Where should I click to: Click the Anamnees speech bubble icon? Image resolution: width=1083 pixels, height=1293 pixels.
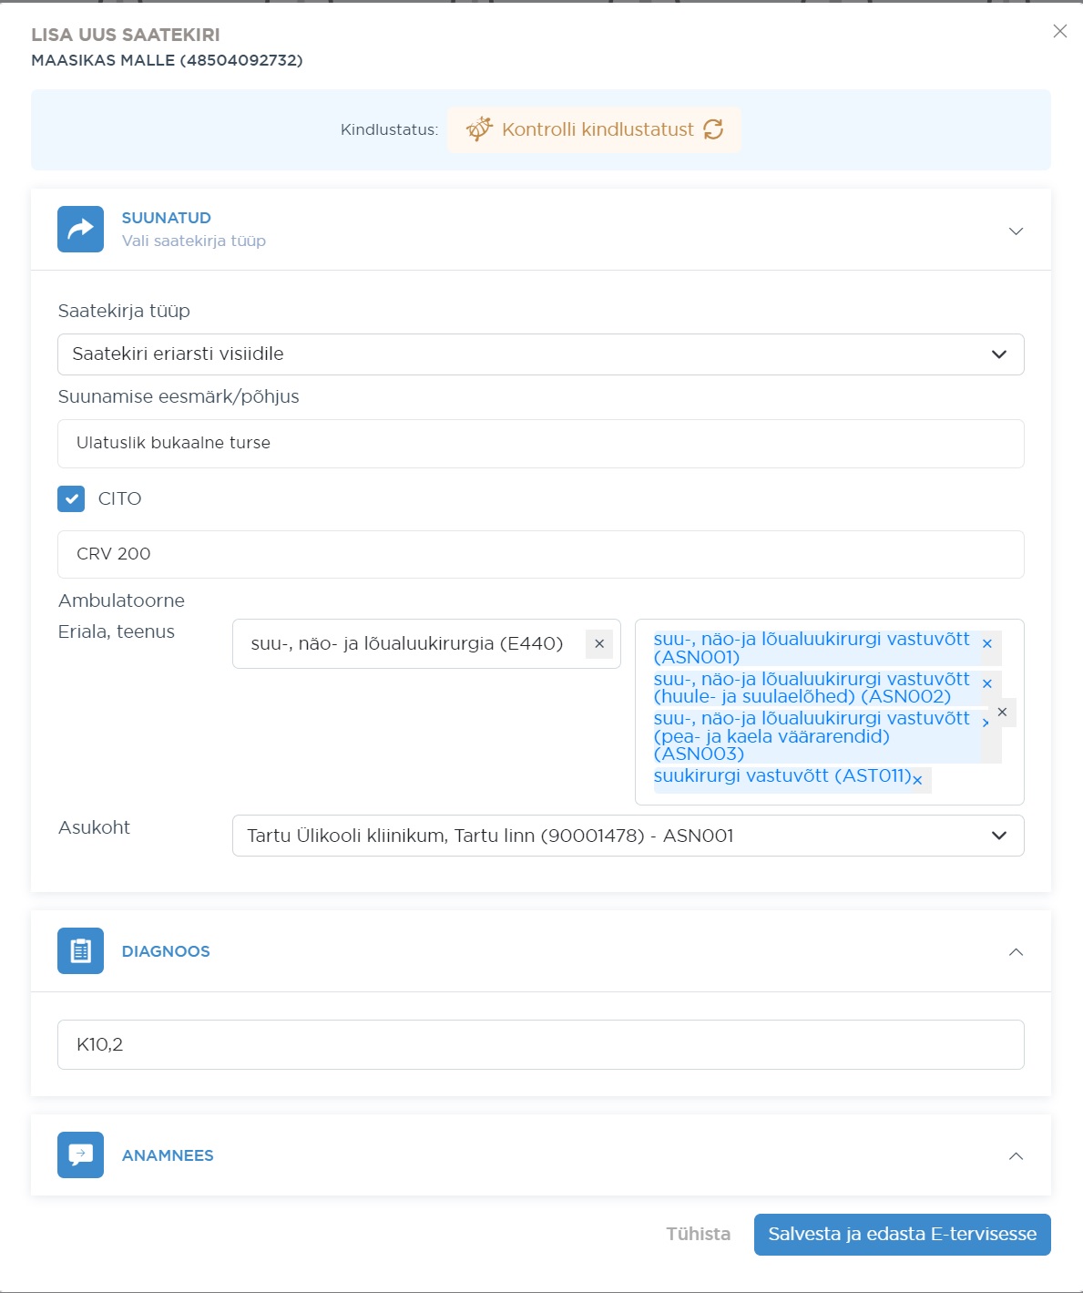click(x=80, y=1154)
